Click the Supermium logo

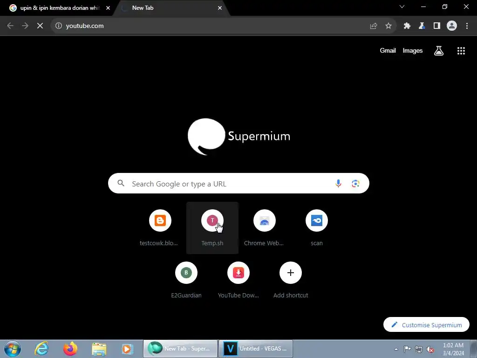pos(239,137)
